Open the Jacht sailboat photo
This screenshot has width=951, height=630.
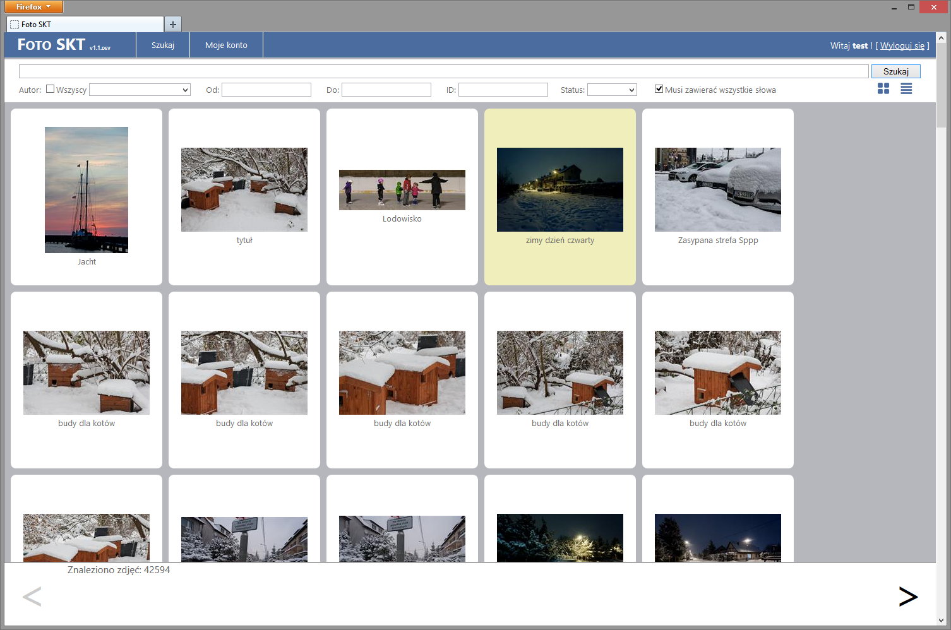click(87, 190)
